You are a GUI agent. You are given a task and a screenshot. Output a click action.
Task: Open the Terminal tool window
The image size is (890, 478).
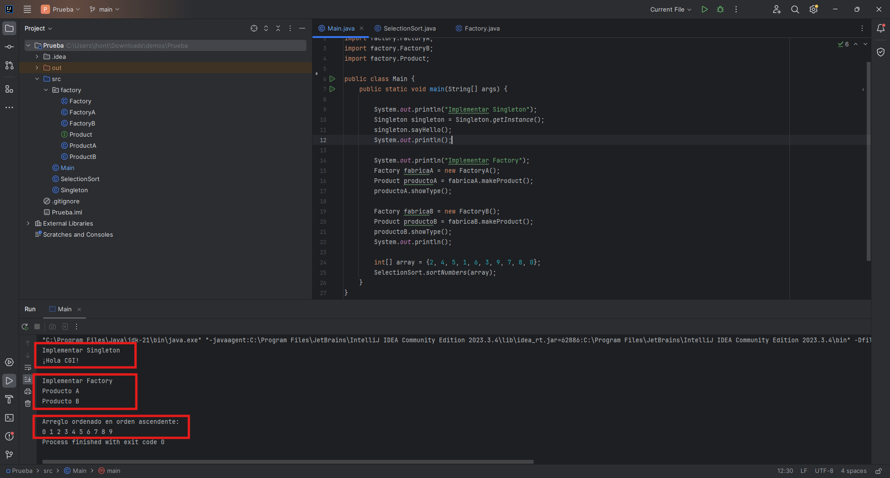pyautogui.click(x=9, y=418)
